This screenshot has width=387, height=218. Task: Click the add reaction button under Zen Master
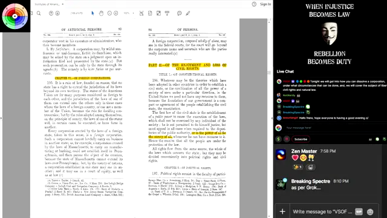(310, 167)
